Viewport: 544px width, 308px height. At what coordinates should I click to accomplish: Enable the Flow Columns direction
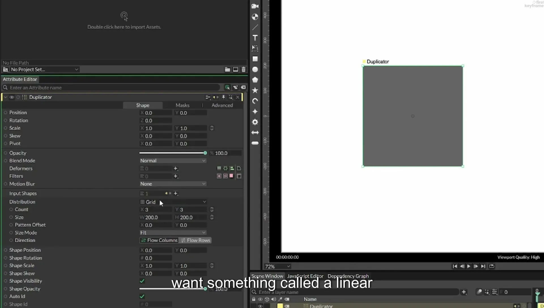coord(159,240)
